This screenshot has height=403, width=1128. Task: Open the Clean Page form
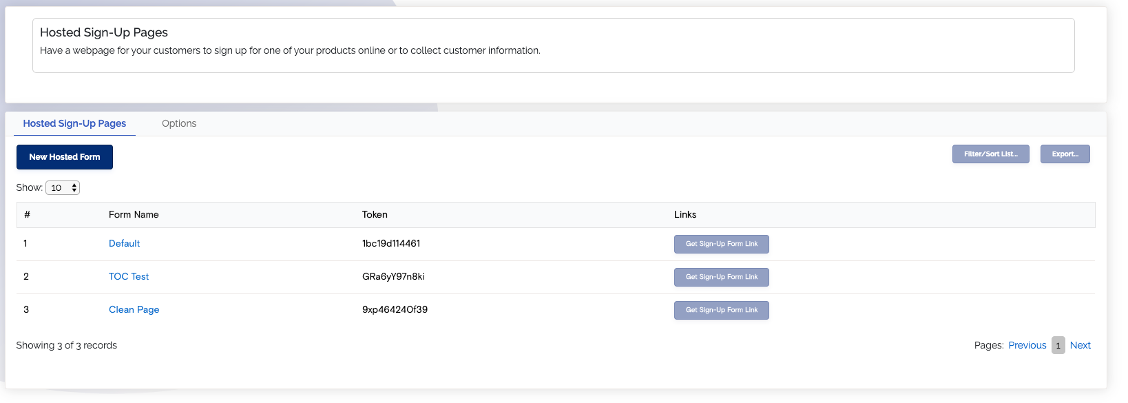(134, 309)
